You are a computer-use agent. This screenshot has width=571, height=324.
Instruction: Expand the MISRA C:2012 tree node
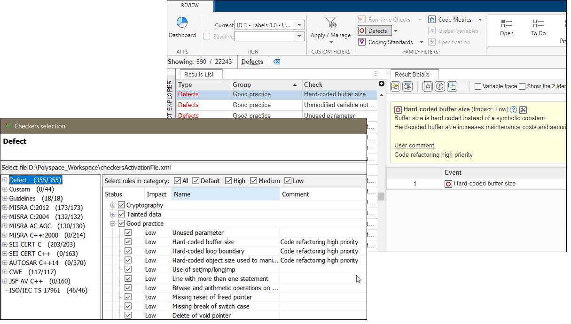[5, 208]
